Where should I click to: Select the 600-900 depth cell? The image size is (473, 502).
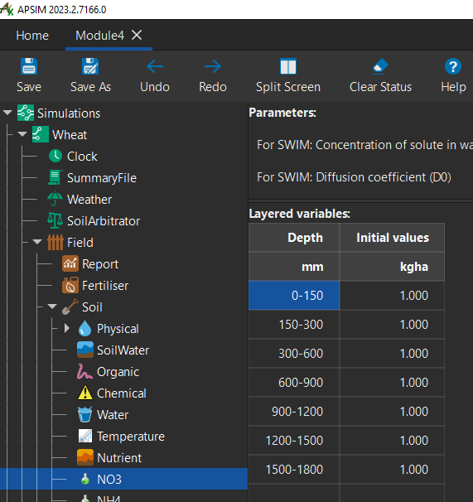click(x=294, y=382)
